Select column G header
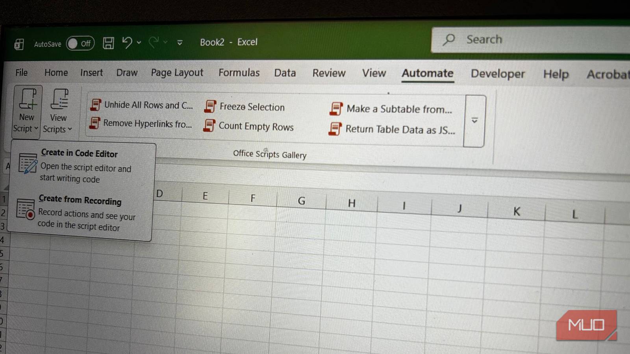This screenshot has height=354, width=630. (x=301, y=201)
